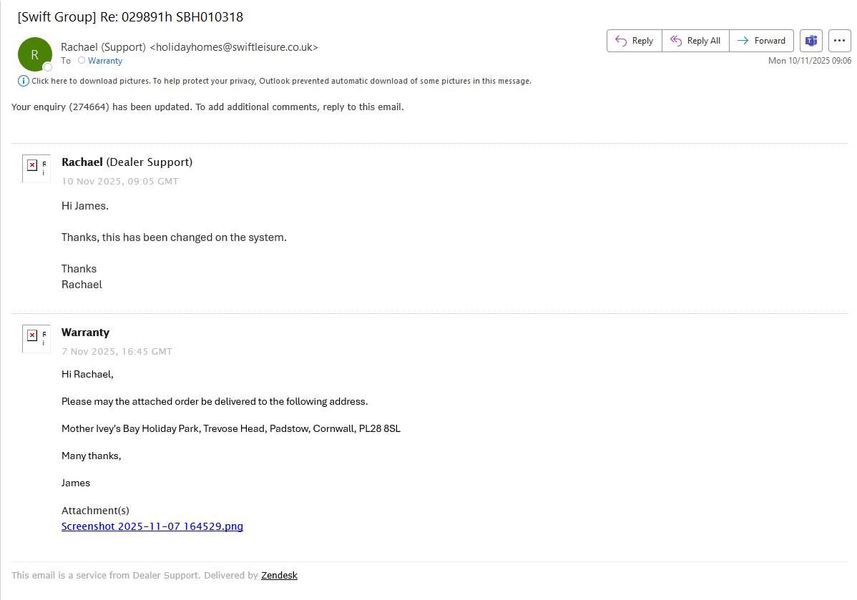The height and width of the screenshot is (600, 857).
Task: Click the 'Click here to download pictures' message
Action: [281, 81]
